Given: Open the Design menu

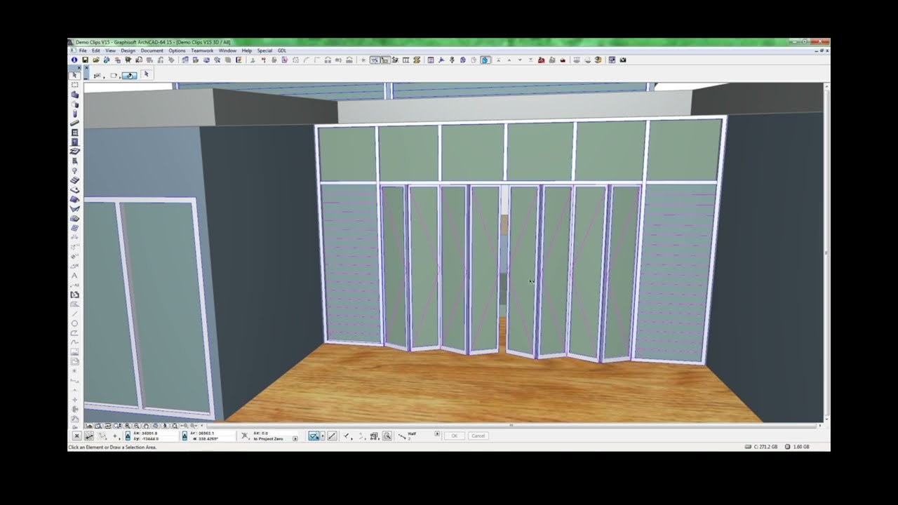Looking at the screenshot, I should 128,50.
